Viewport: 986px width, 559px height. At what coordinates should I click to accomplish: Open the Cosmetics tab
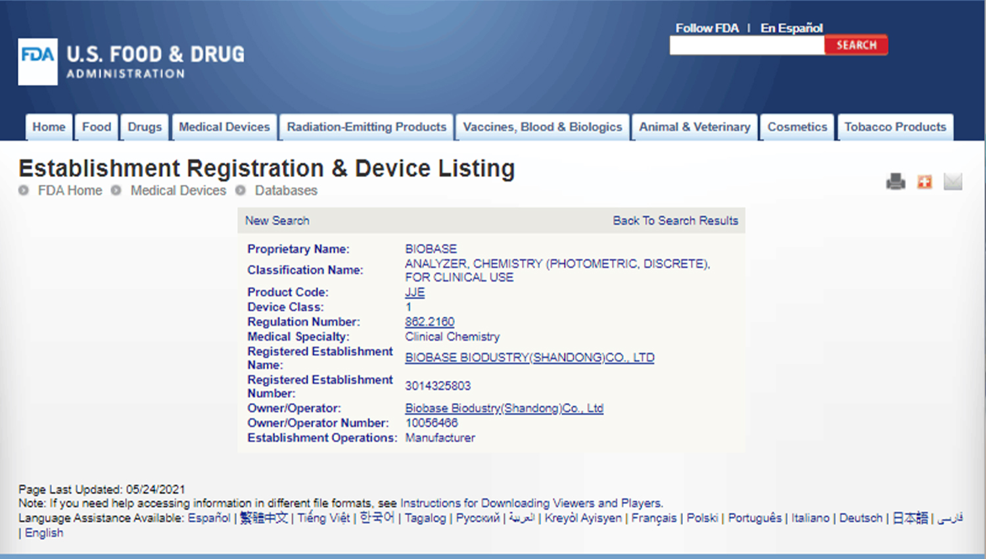(797, 127)
